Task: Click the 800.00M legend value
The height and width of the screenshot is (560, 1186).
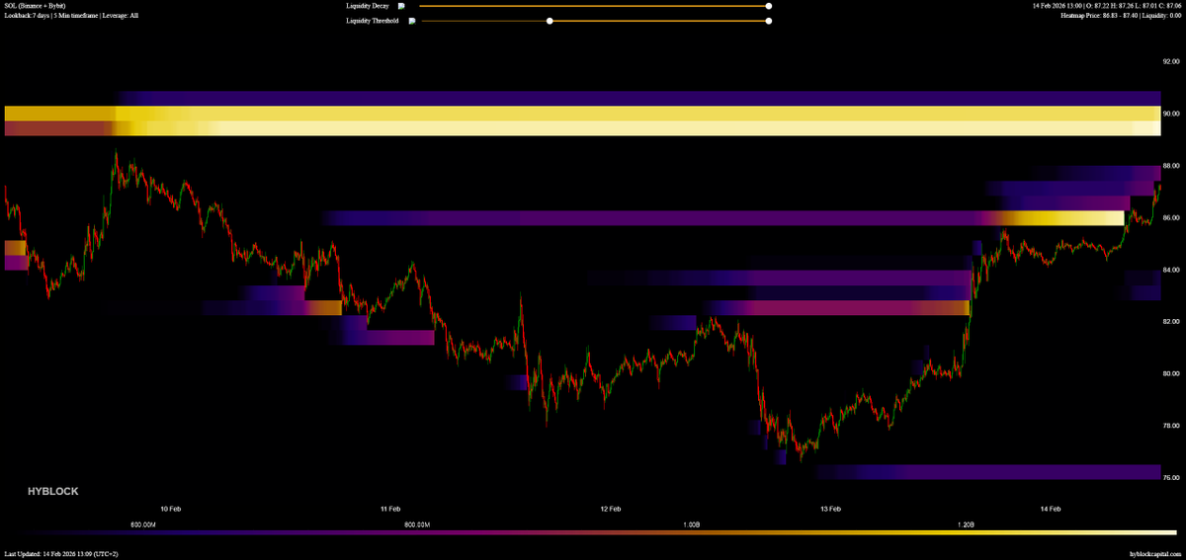Action: point(417,524)
